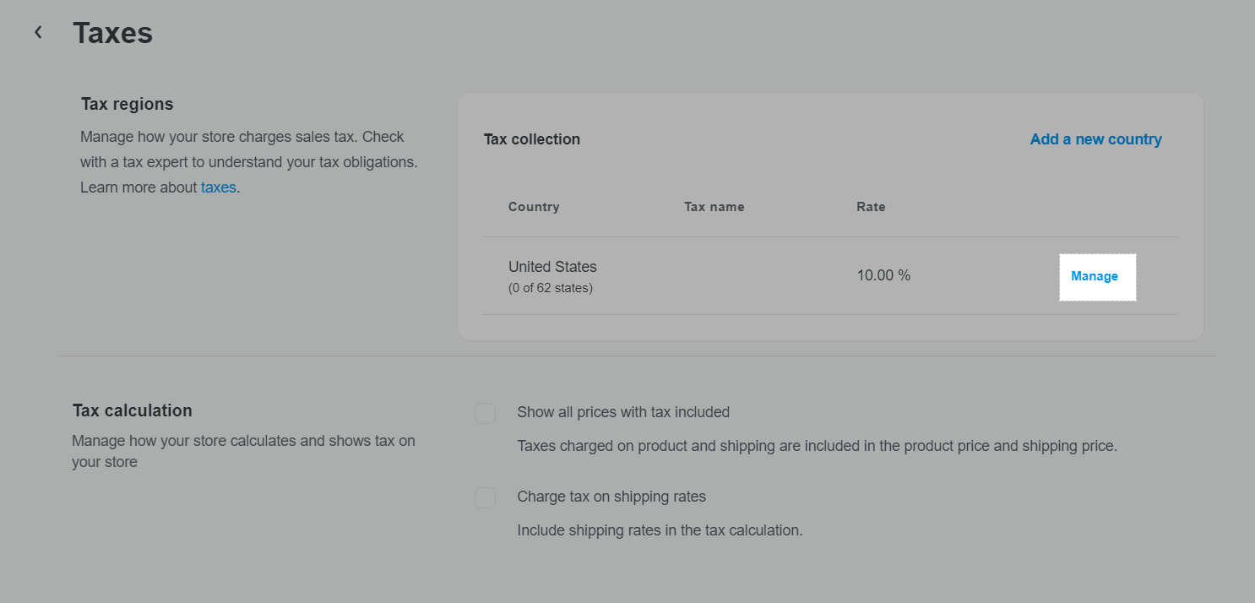Select the United States country name
This screenshot has width=1255, height=603.
[x=552, y=267]
